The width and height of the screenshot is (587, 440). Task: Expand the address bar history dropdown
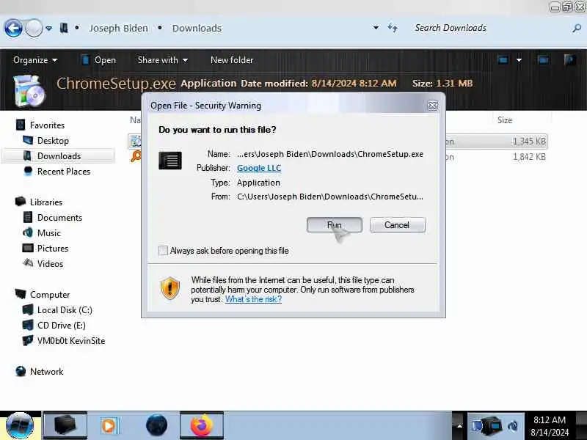pos(376,28)
